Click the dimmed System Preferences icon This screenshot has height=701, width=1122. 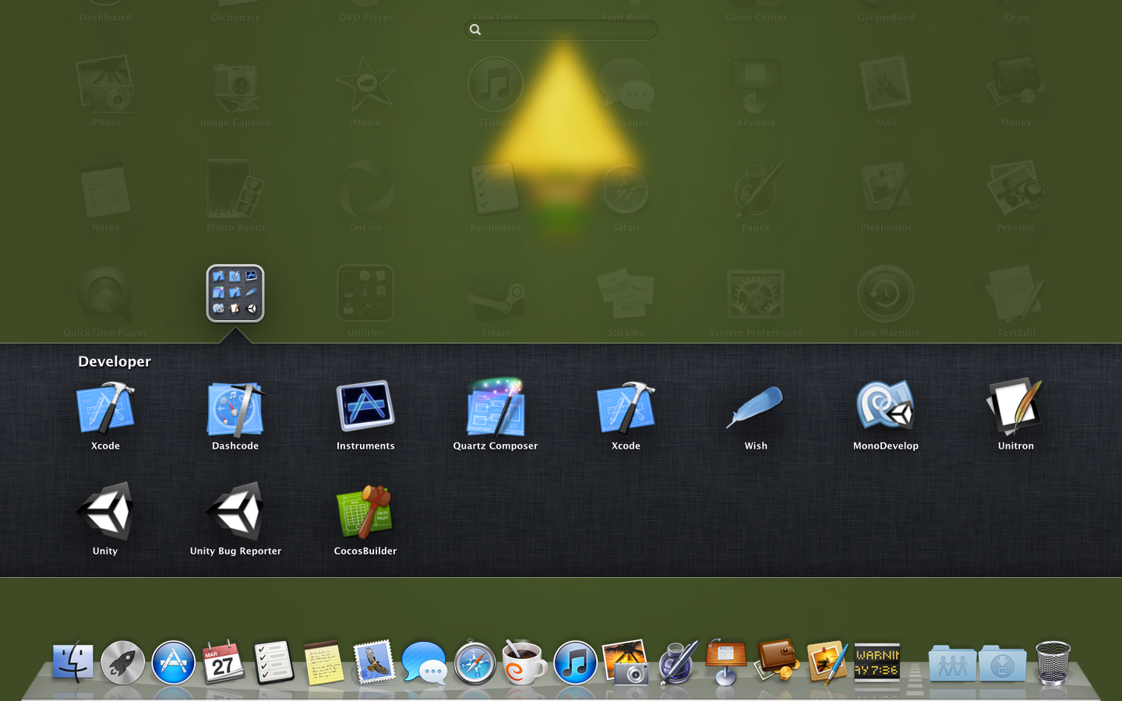[756, 295]
